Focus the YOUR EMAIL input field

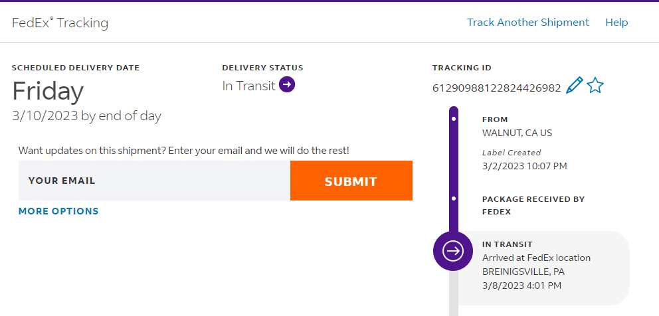154,181
